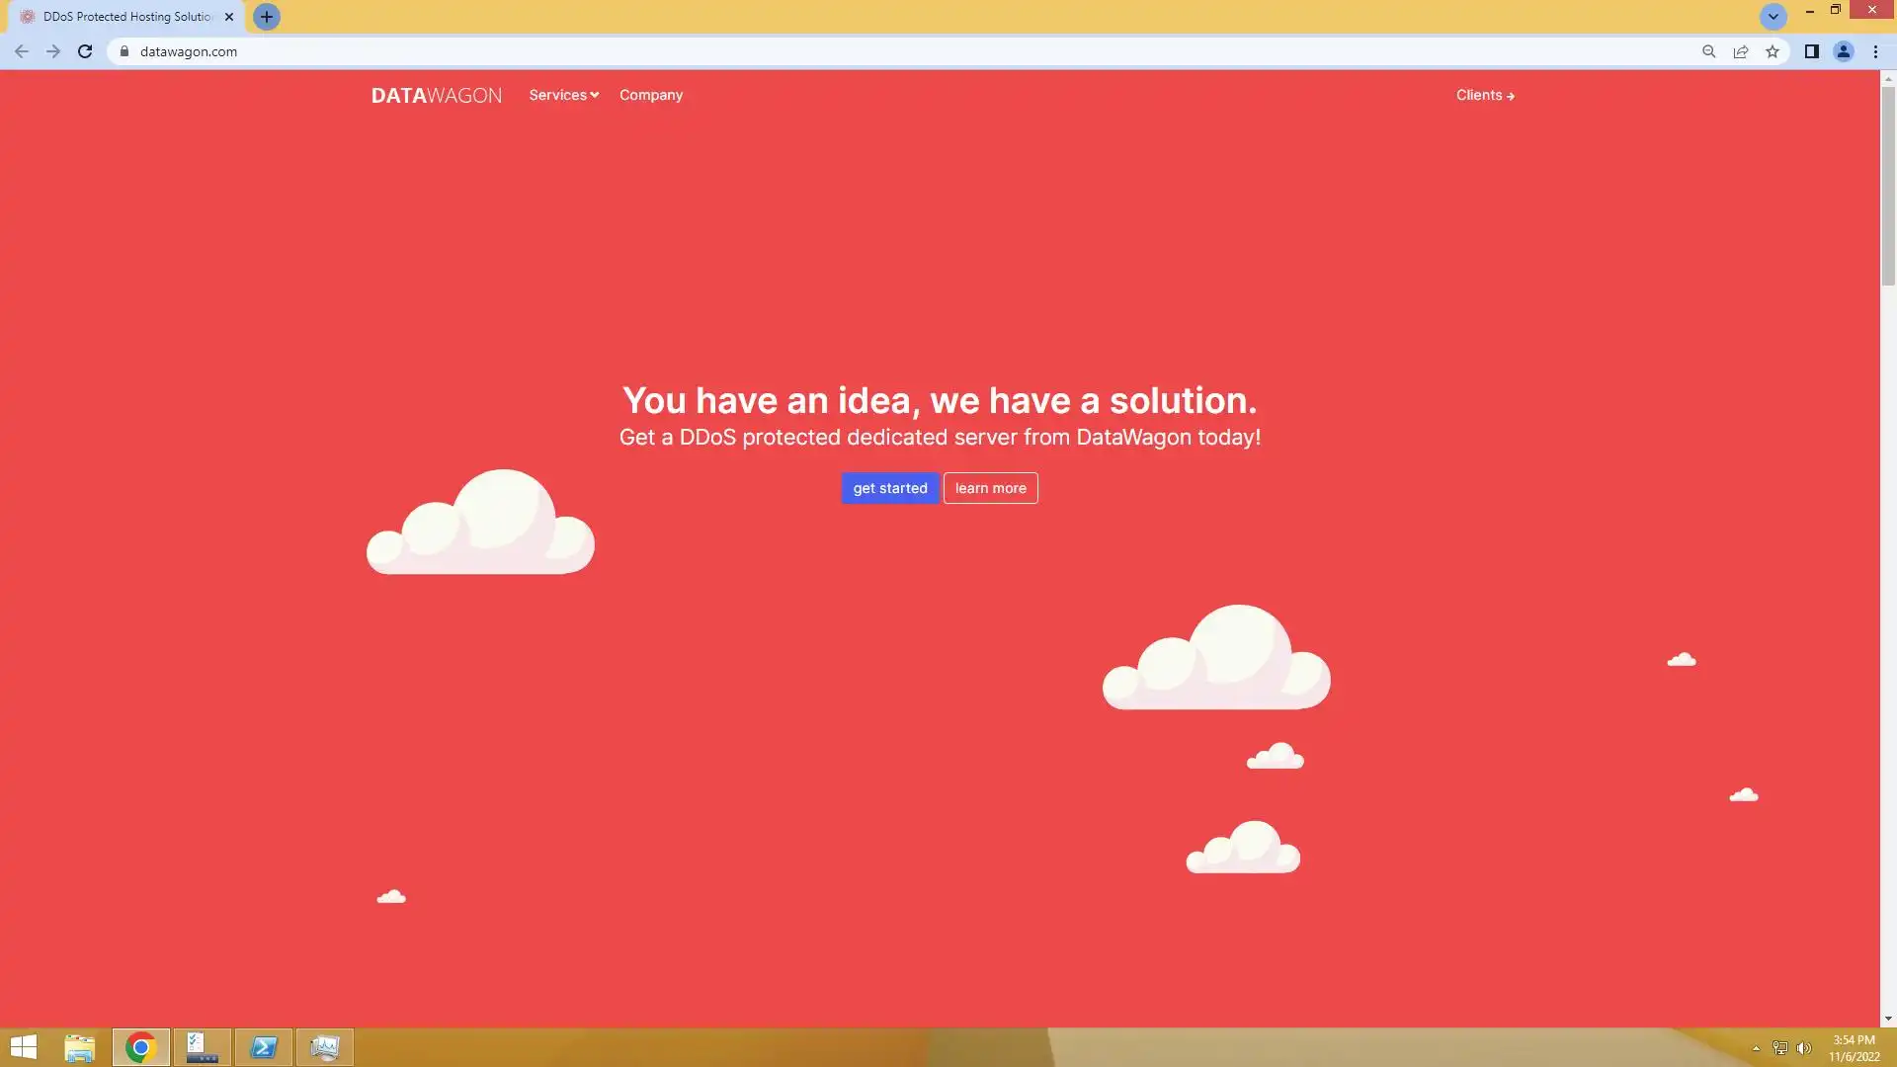Open File Explorer from taskbar

pos(79,1047)
